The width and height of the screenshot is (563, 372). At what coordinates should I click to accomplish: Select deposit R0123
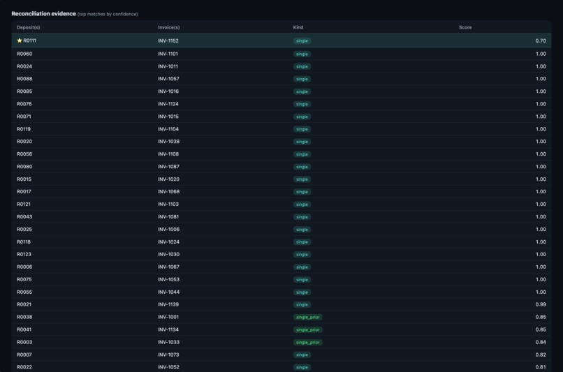[x=24, y=254]
